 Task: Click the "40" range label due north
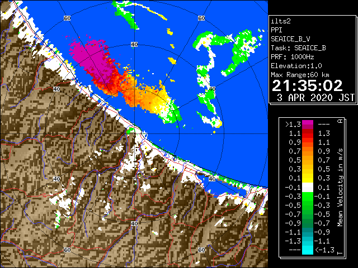point(134,45)
